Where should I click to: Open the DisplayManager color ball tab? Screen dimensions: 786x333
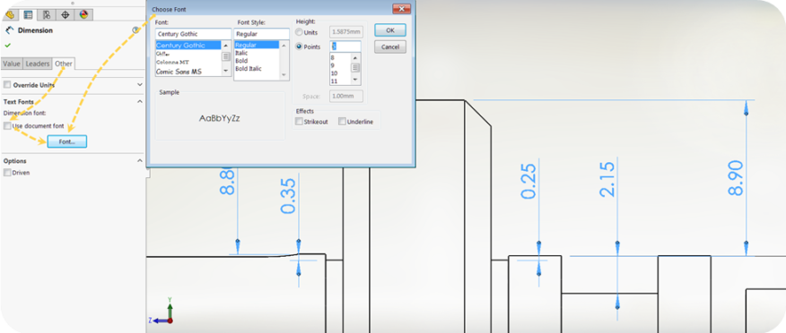83,14
